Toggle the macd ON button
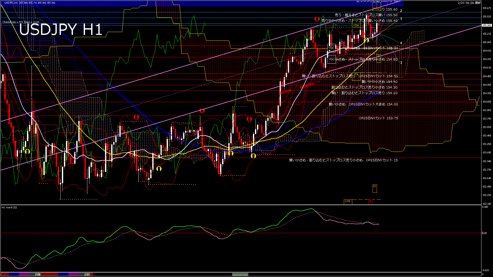The height and width of the screenshot is (277, 493). point(240,275)
